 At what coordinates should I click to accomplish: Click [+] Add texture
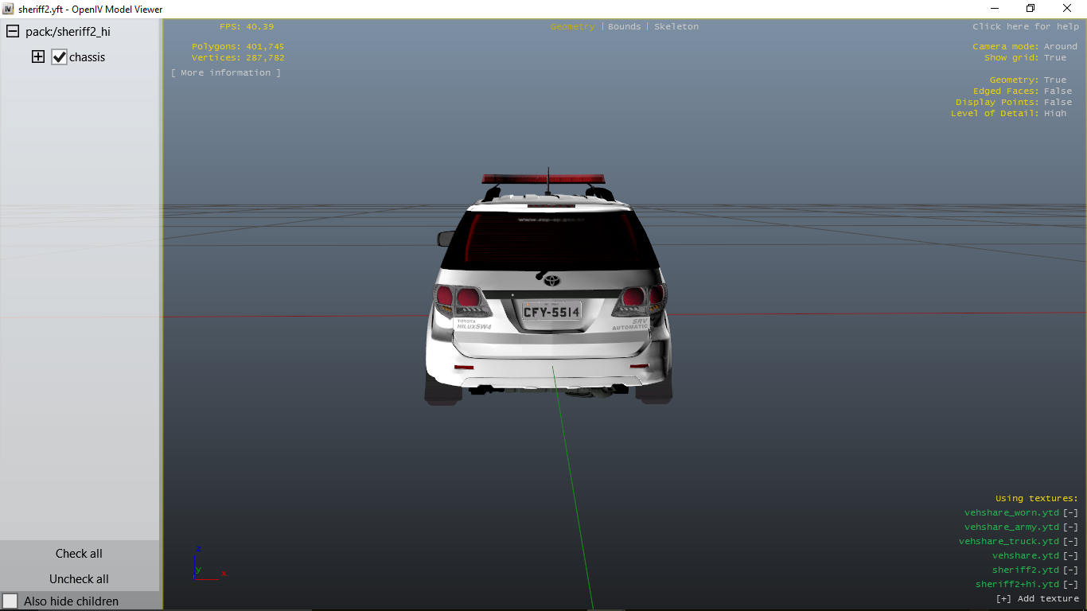pos(1037,599)
